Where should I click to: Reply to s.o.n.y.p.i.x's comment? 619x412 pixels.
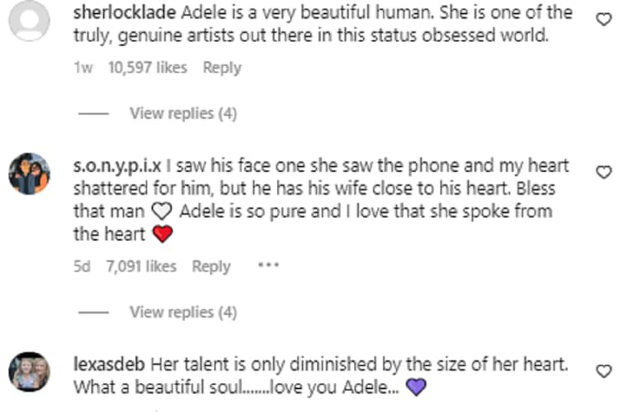211,266
